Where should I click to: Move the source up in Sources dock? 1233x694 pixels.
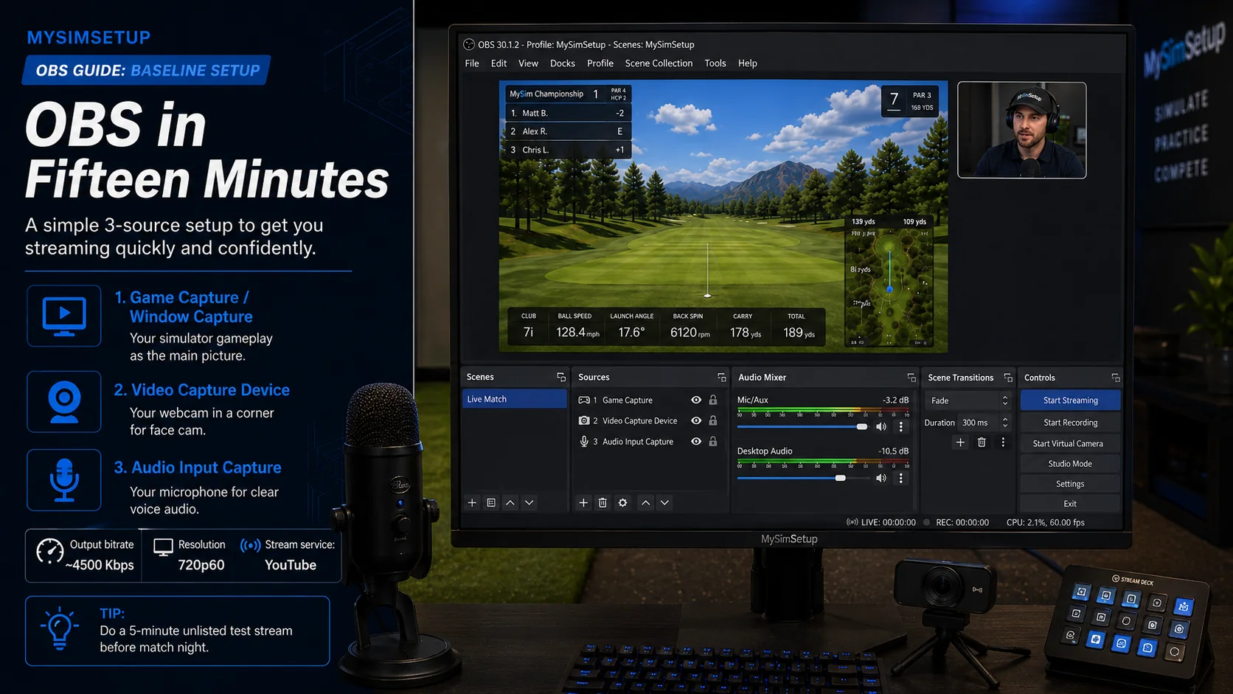click(x=646, y=502)
